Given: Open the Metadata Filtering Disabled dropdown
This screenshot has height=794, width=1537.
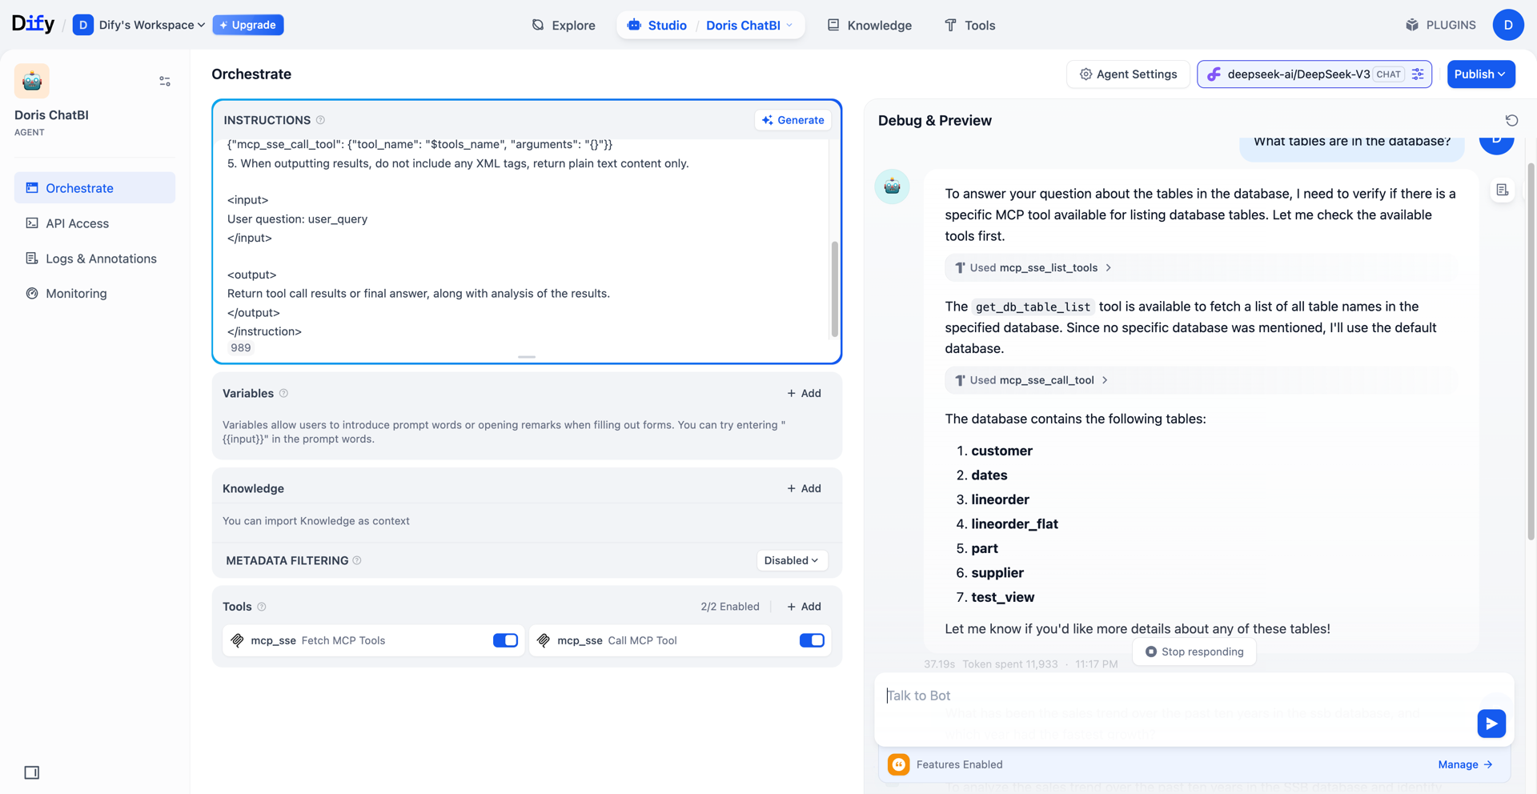Looking at the screenshot, I should coord(792,560).
